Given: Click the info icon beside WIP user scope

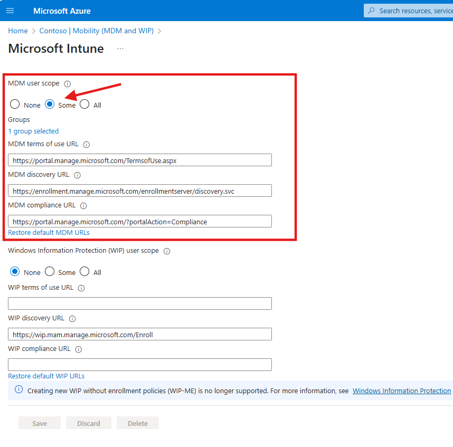Looking at the screenshot, I should (x=167, y=251).
